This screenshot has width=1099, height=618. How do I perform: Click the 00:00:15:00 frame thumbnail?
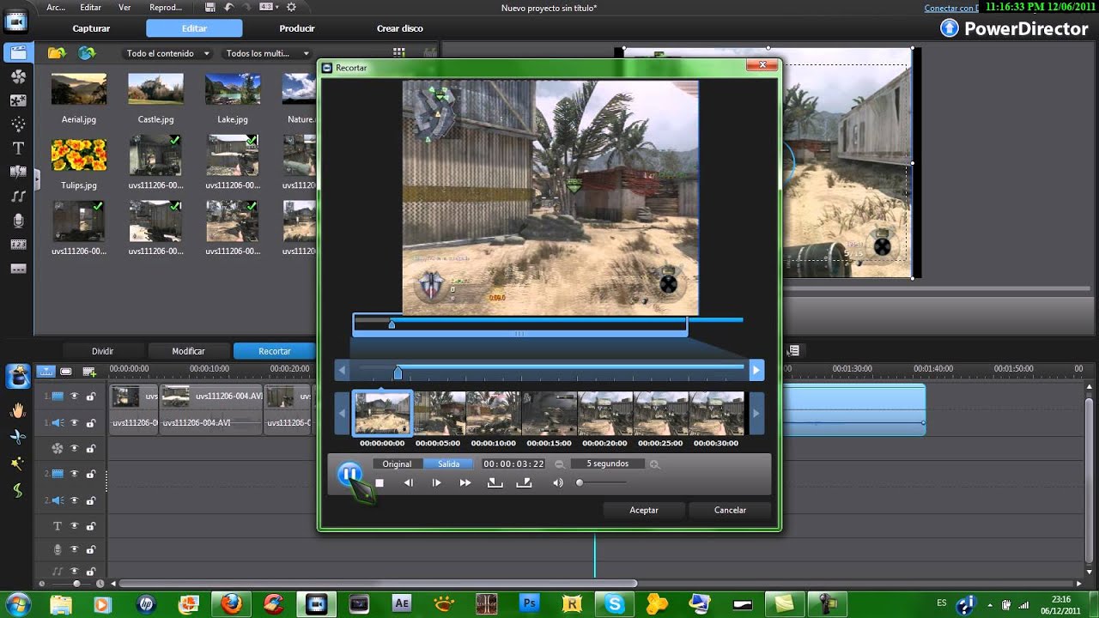(x=549, y=413)
